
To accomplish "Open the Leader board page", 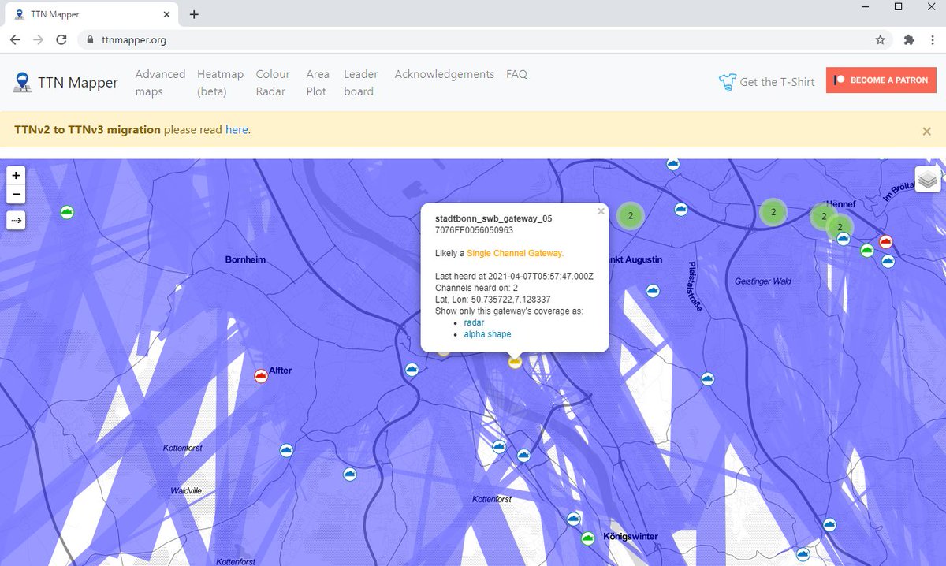I will [361, 83].
